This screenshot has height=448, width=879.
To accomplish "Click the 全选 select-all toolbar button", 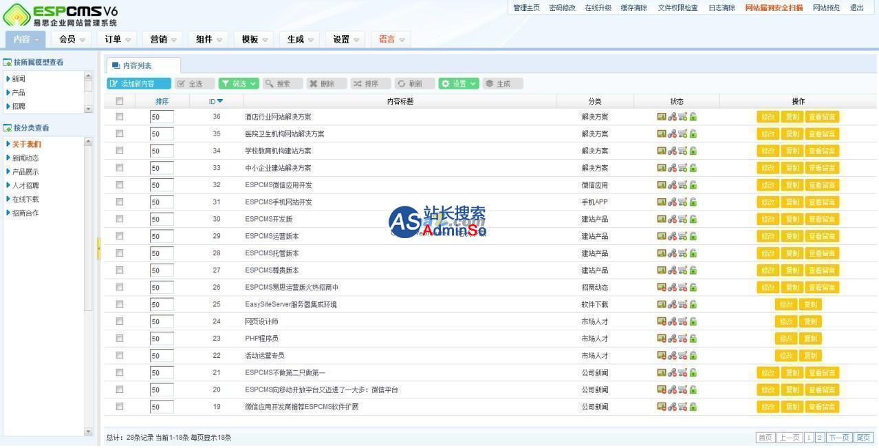I will pyautogui.click(x=195, y=83).
